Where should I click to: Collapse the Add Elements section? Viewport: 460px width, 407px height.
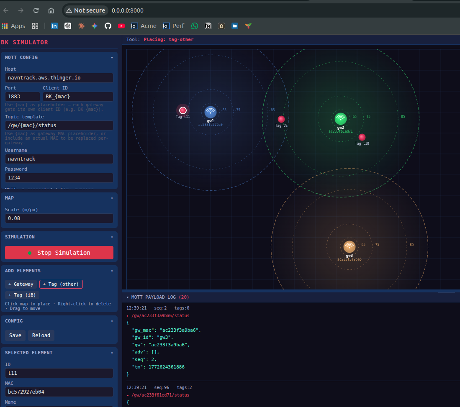112,271
